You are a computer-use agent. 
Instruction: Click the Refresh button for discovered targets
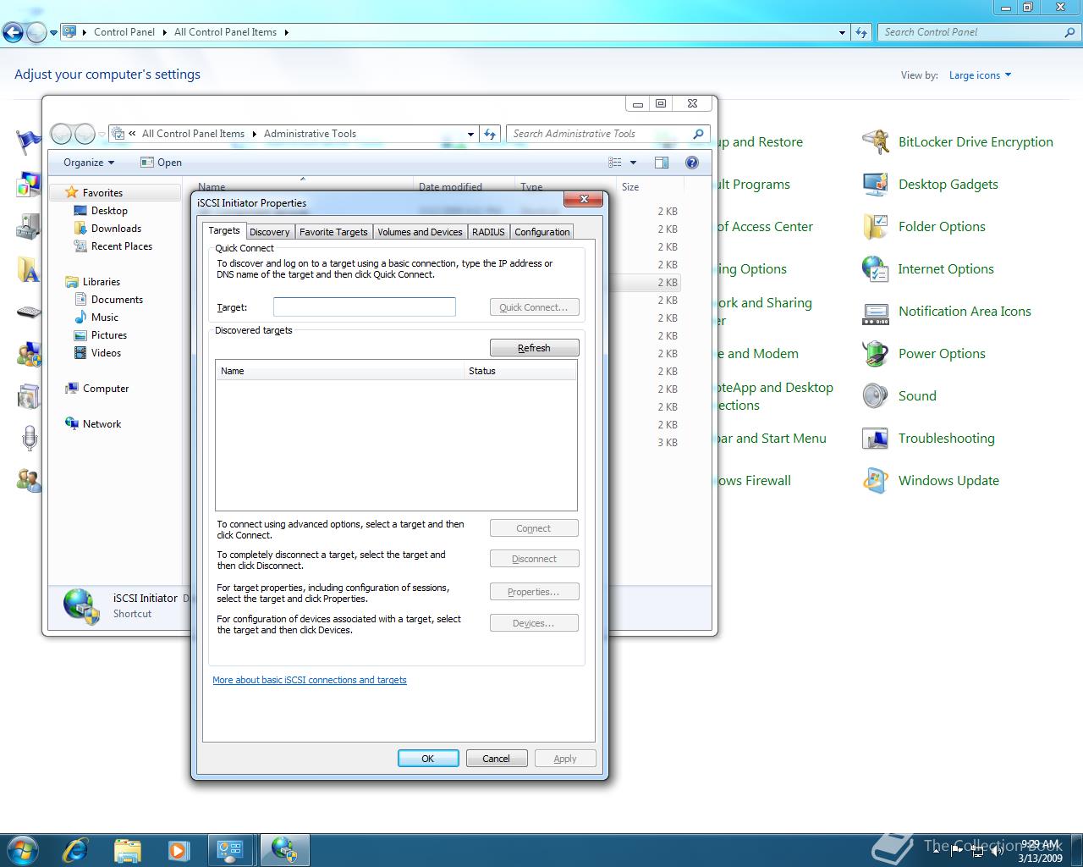[534, 348]
